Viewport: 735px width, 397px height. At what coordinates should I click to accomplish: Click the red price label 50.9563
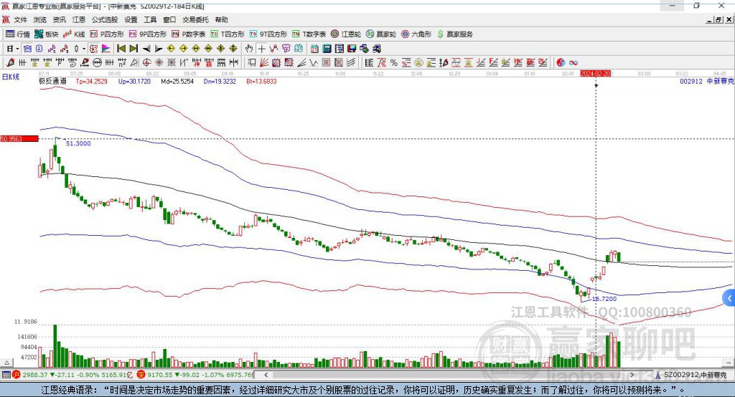(x=19, y=138)
